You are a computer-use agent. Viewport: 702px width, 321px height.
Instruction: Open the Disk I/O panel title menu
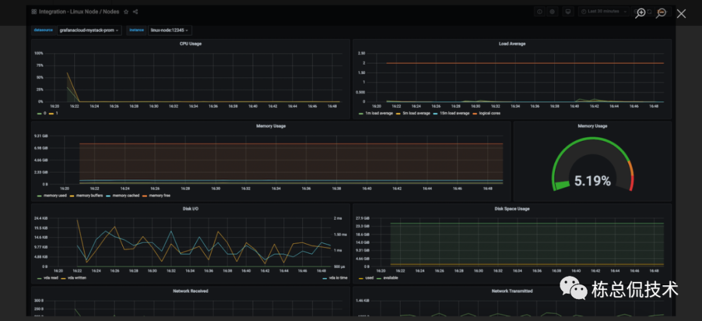coord(190,209)
